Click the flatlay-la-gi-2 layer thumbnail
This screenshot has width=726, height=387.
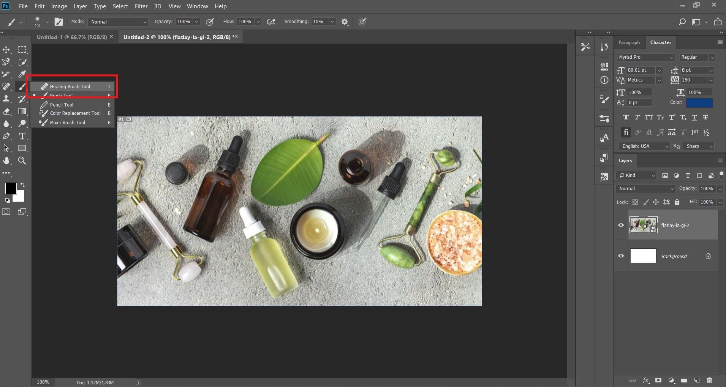pyautogui.click(x=644, y=225)
